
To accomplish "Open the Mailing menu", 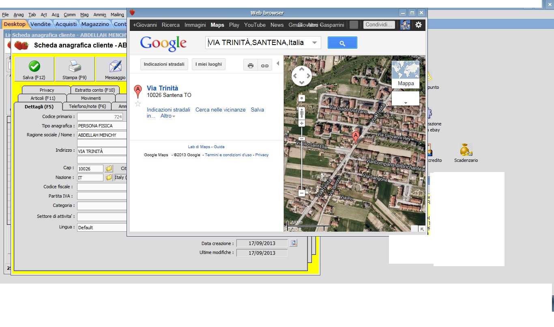I will [x=117, y=15].
